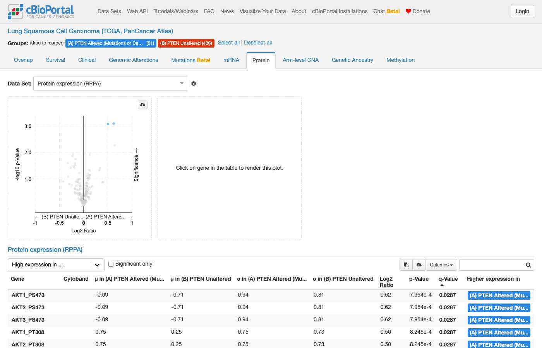
Task: Open the Protein expression (RPPA) data set dropdown
Action: (x=111, y=84)
